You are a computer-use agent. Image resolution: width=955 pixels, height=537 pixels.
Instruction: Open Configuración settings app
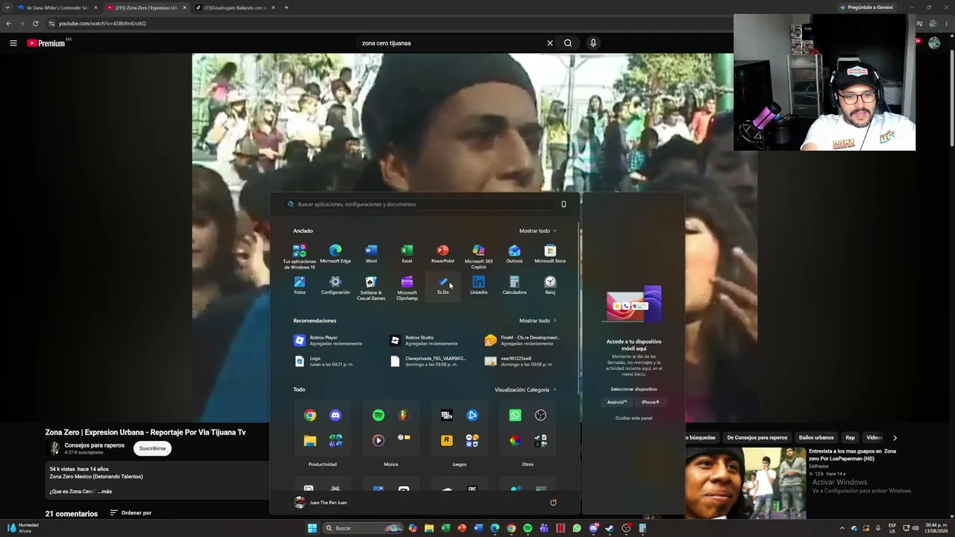[x=335, y=285]
